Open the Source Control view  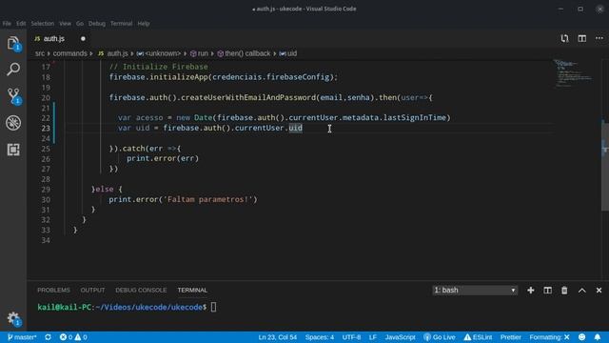[x=13, y=95]
